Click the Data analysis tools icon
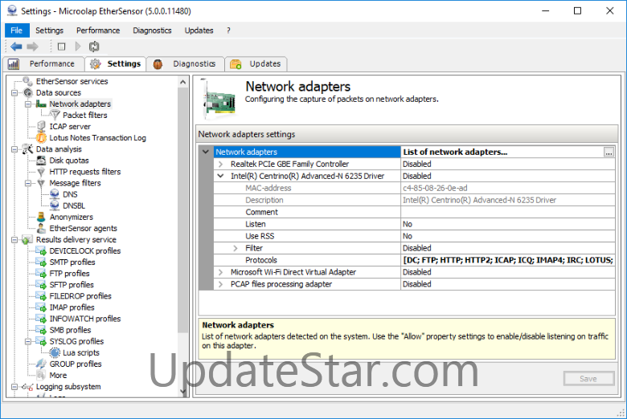Image resolution: width=627 pixels, height=419 pixels. 27,149
